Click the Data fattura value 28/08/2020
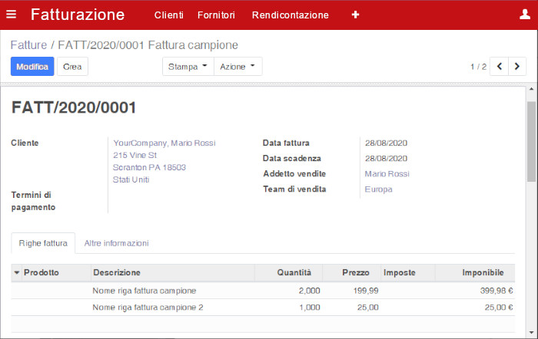This screenshot has width=538, height=339. (386, 143)
